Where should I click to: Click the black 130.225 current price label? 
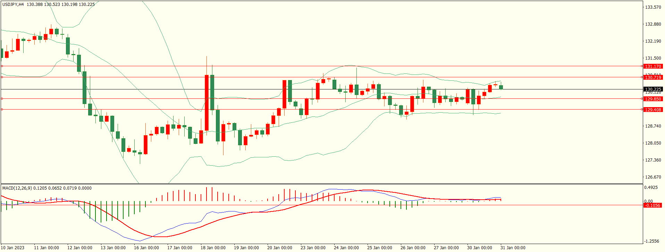[653, 89]
